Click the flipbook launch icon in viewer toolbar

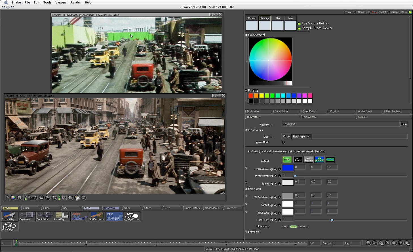(x=77, y=197)
